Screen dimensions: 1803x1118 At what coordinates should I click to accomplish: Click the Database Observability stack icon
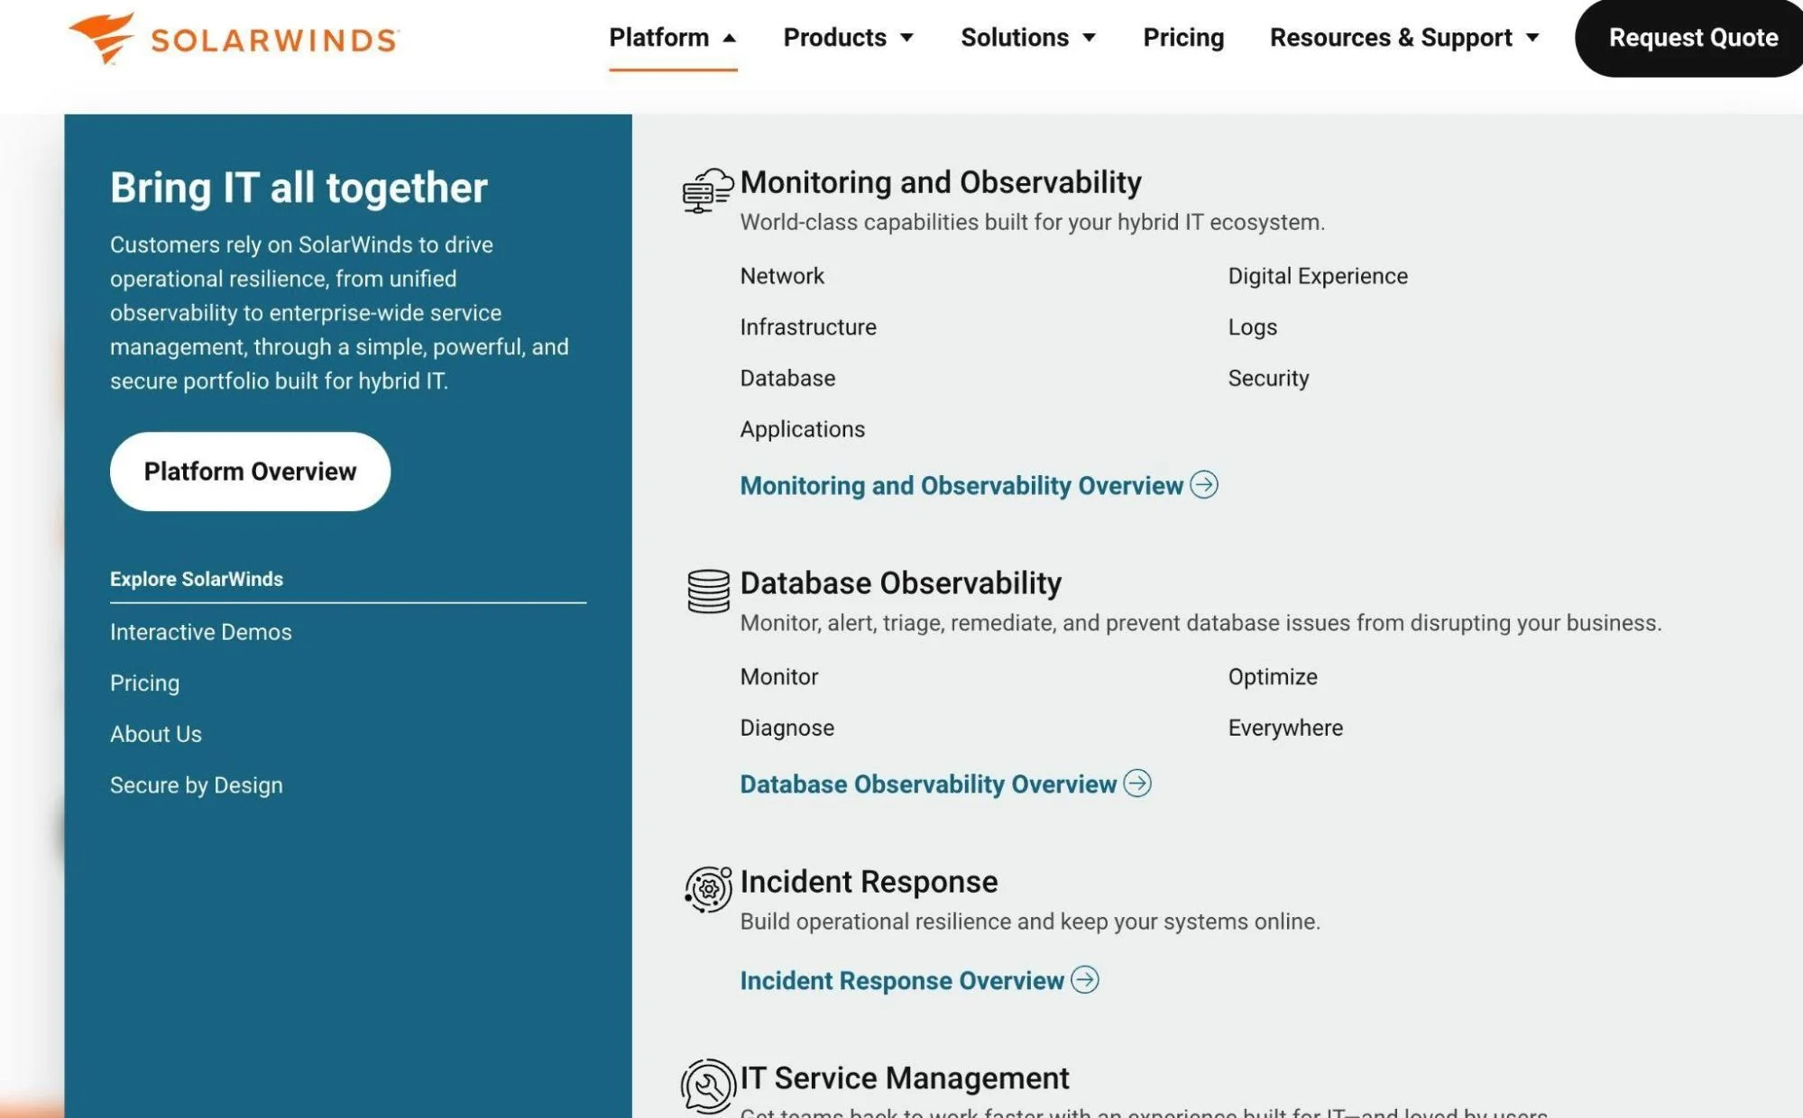pyautogui.click(x=708, y=591)
